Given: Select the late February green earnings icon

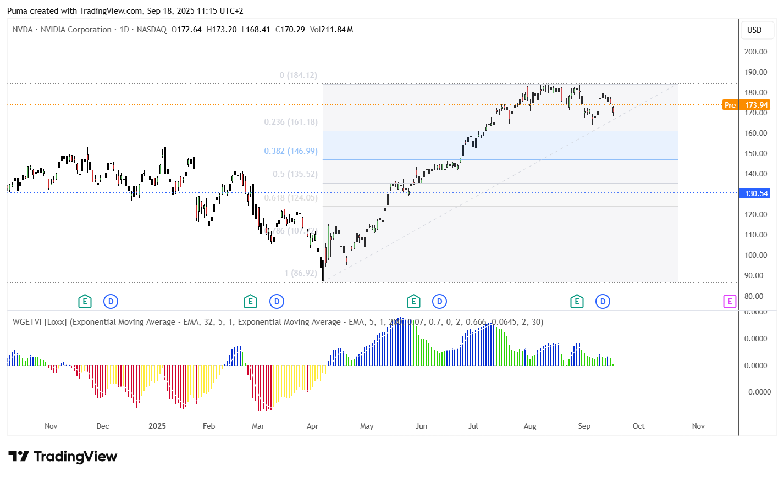Looking at the screenshot, I should tap(250, 301).
